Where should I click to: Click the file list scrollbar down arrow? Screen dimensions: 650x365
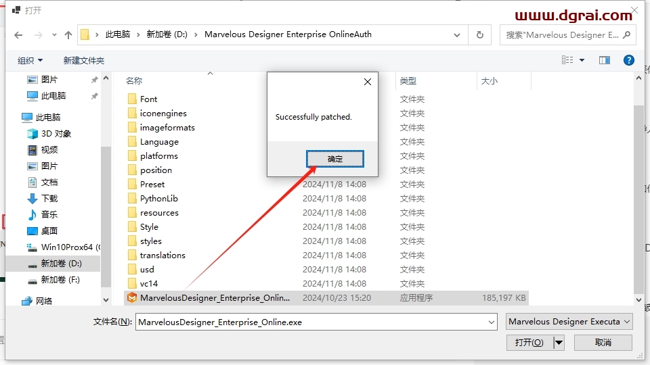tap(638, 300)
